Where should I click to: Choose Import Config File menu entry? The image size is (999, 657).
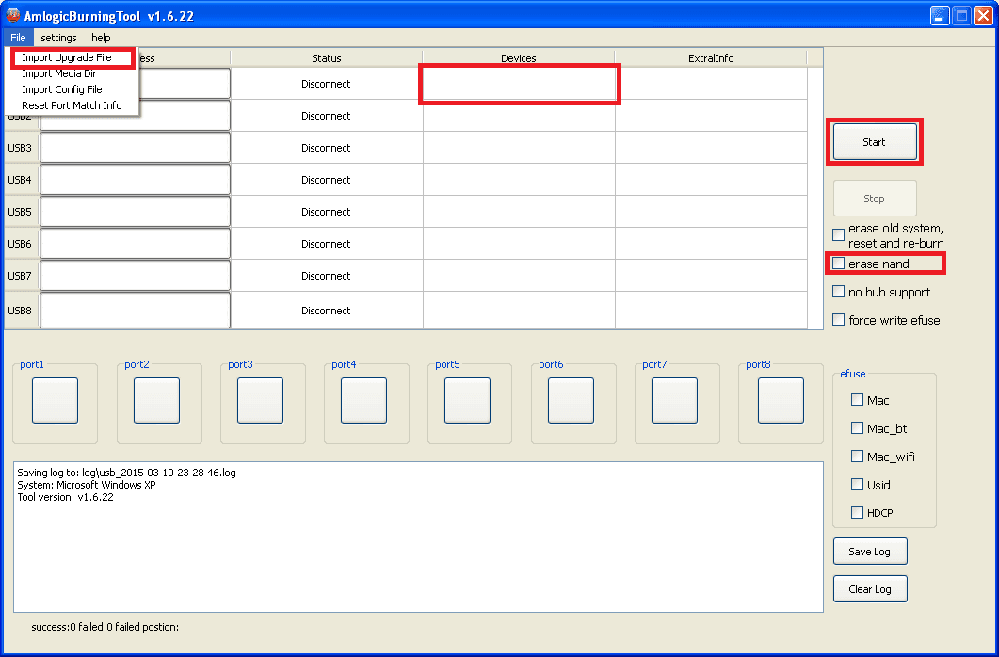62,89
